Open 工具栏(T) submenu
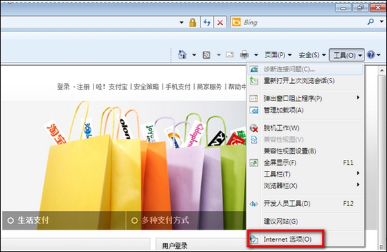Image resolution: width=387 pixels, height=252 pixels. (x=305, y=174)
